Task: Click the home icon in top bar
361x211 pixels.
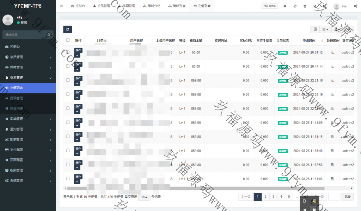Action: (x=285, y=6)
